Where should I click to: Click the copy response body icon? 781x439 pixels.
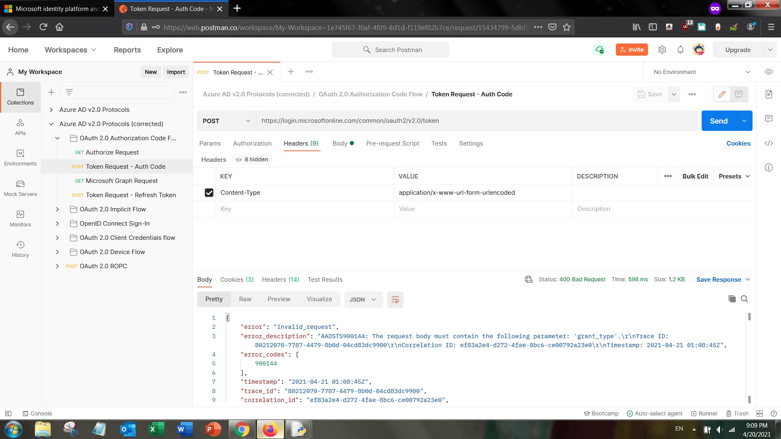(x=732, y=299)
